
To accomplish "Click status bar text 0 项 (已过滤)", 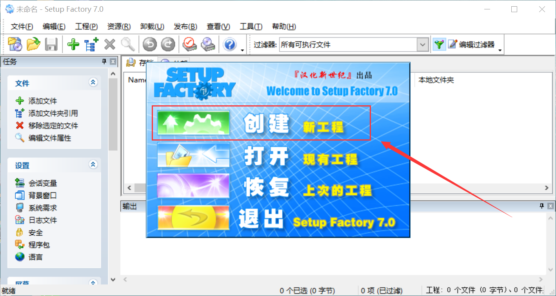I will pyautogui.click(x=382, y=291).
